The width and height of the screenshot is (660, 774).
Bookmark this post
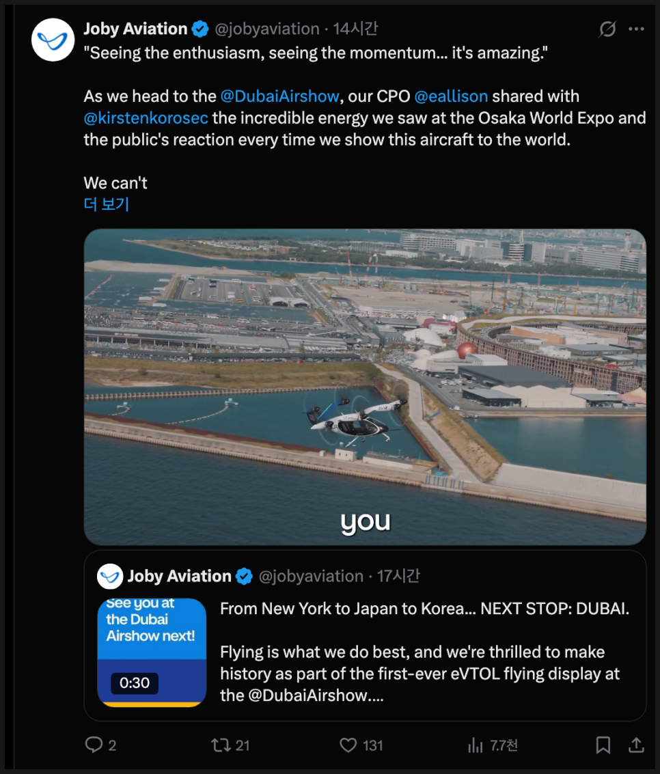point(603,745)
